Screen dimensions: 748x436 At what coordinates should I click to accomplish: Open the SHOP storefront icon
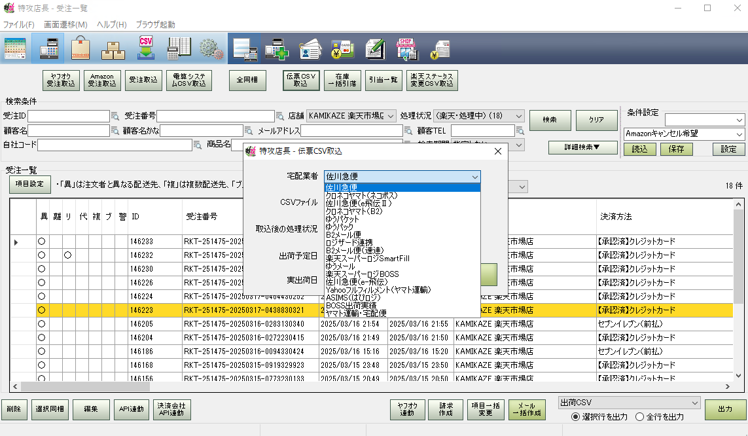click(406, 48)
